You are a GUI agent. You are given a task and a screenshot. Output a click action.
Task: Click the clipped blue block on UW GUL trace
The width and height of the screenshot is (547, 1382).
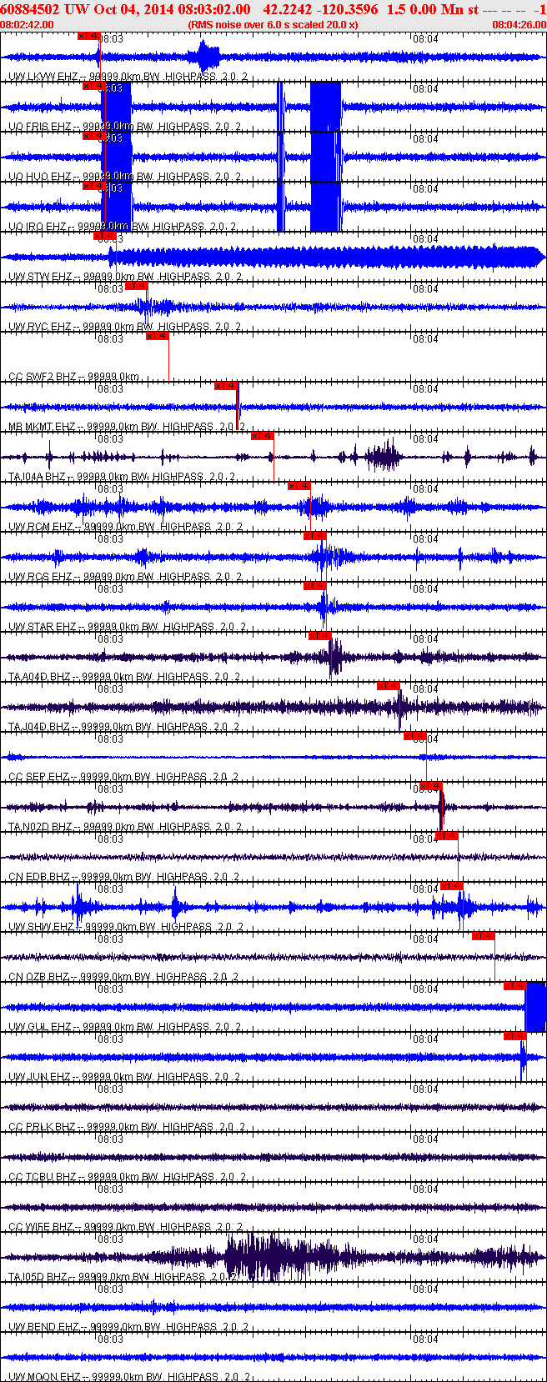point(535,1007)
